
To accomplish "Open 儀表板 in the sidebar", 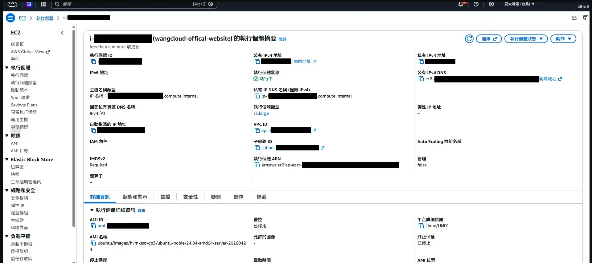I will pos(17,44).
